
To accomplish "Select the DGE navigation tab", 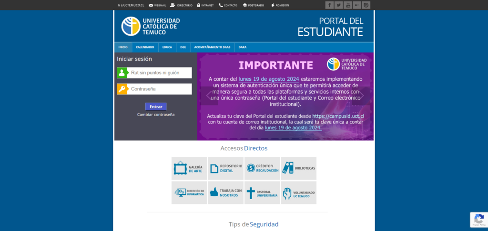I will pos(183,47).
